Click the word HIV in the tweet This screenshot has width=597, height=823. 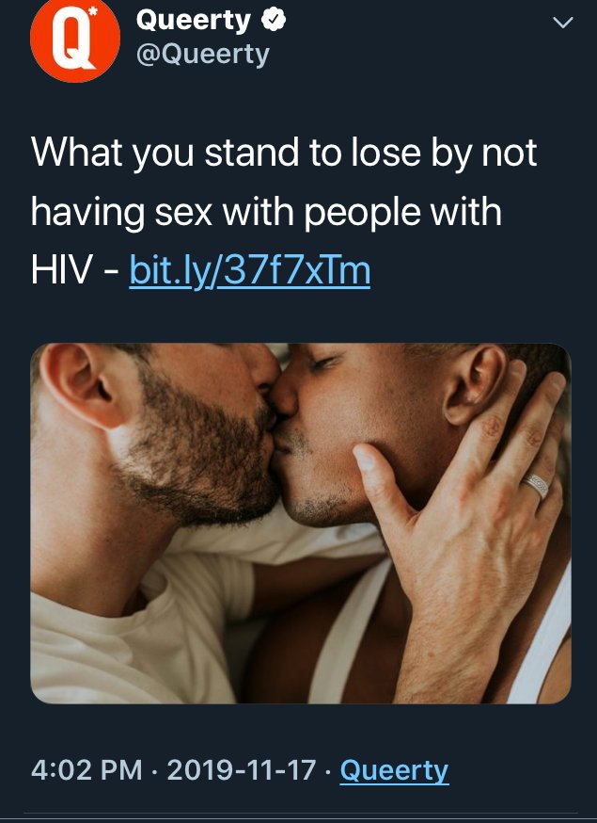point(61,271)
